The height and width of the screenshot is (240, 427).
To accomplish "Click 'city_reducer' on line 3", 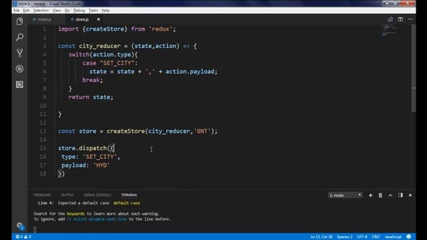I will tap(99, 46).
